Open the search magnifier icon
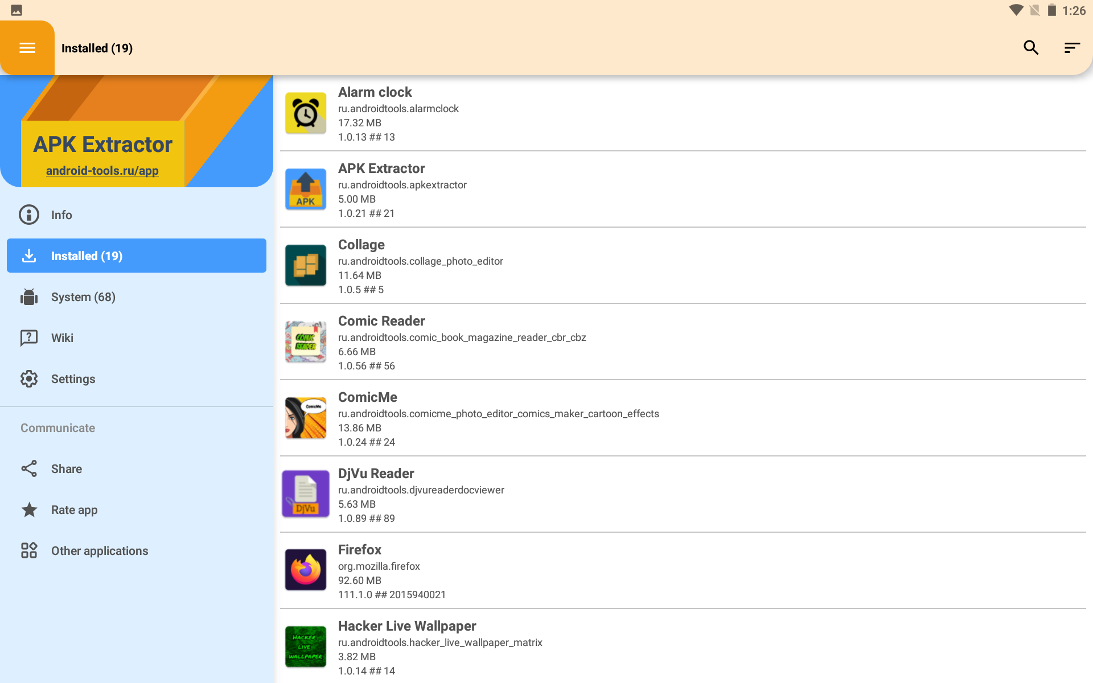 (x=1031, y=48)
